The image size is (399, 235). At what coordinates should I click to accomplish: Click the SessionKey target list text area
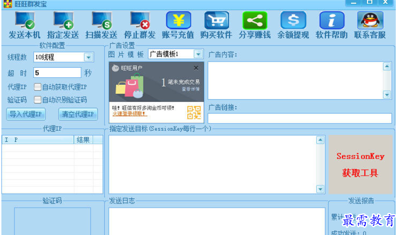click(x=213, y=165)
